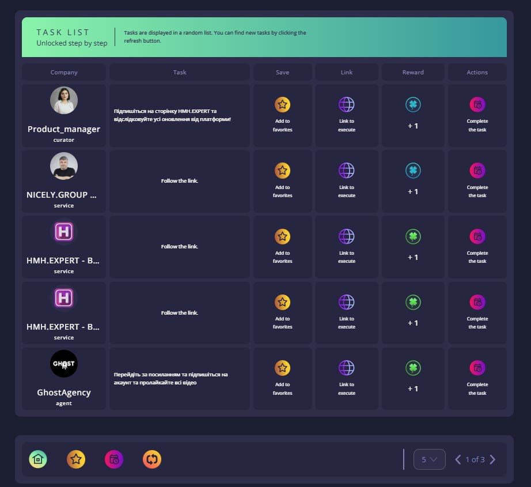Click the complete-task icon for GhostAgency
The height and width of the screenshot is (487, 531).
coord(476,367)
